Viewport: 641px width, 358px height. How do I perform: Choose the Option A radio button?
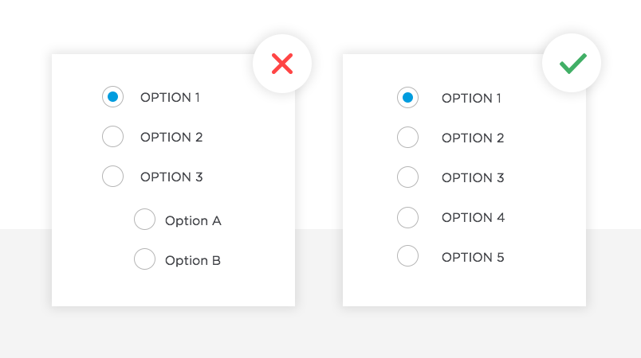pyautogui.click(x=145, y=220)
